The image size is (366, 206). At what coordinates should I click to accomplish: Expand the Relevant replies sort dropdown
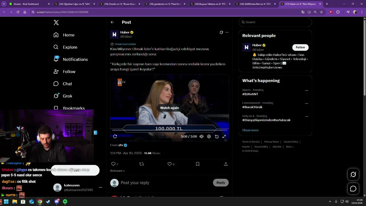coord(118,171)
